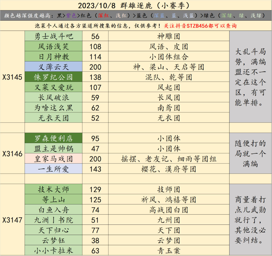Viewport: 272px width, 256px height.
Task: Click the alliance cell 白鱼入舟
Action: coord(53,210)
